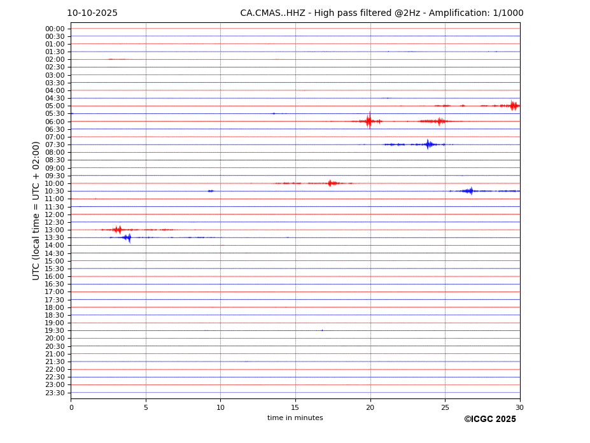This screenshot has height=443, width=590.
Task: Select the blue seismic burst on the 07:30 trace
Action: click(428, 144)
